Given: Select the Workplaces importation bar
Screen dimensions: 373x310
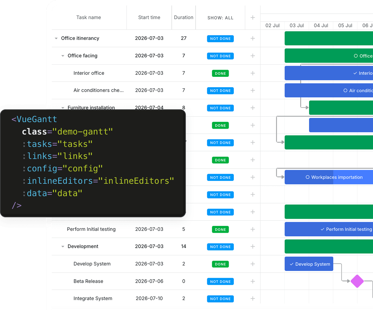Looking at the screenshot, I should click(x=329, y=177).
